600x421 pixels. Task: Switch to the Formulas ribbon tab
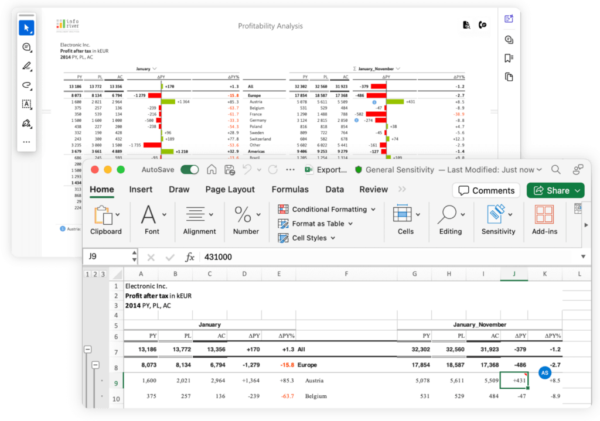point(290,189)
